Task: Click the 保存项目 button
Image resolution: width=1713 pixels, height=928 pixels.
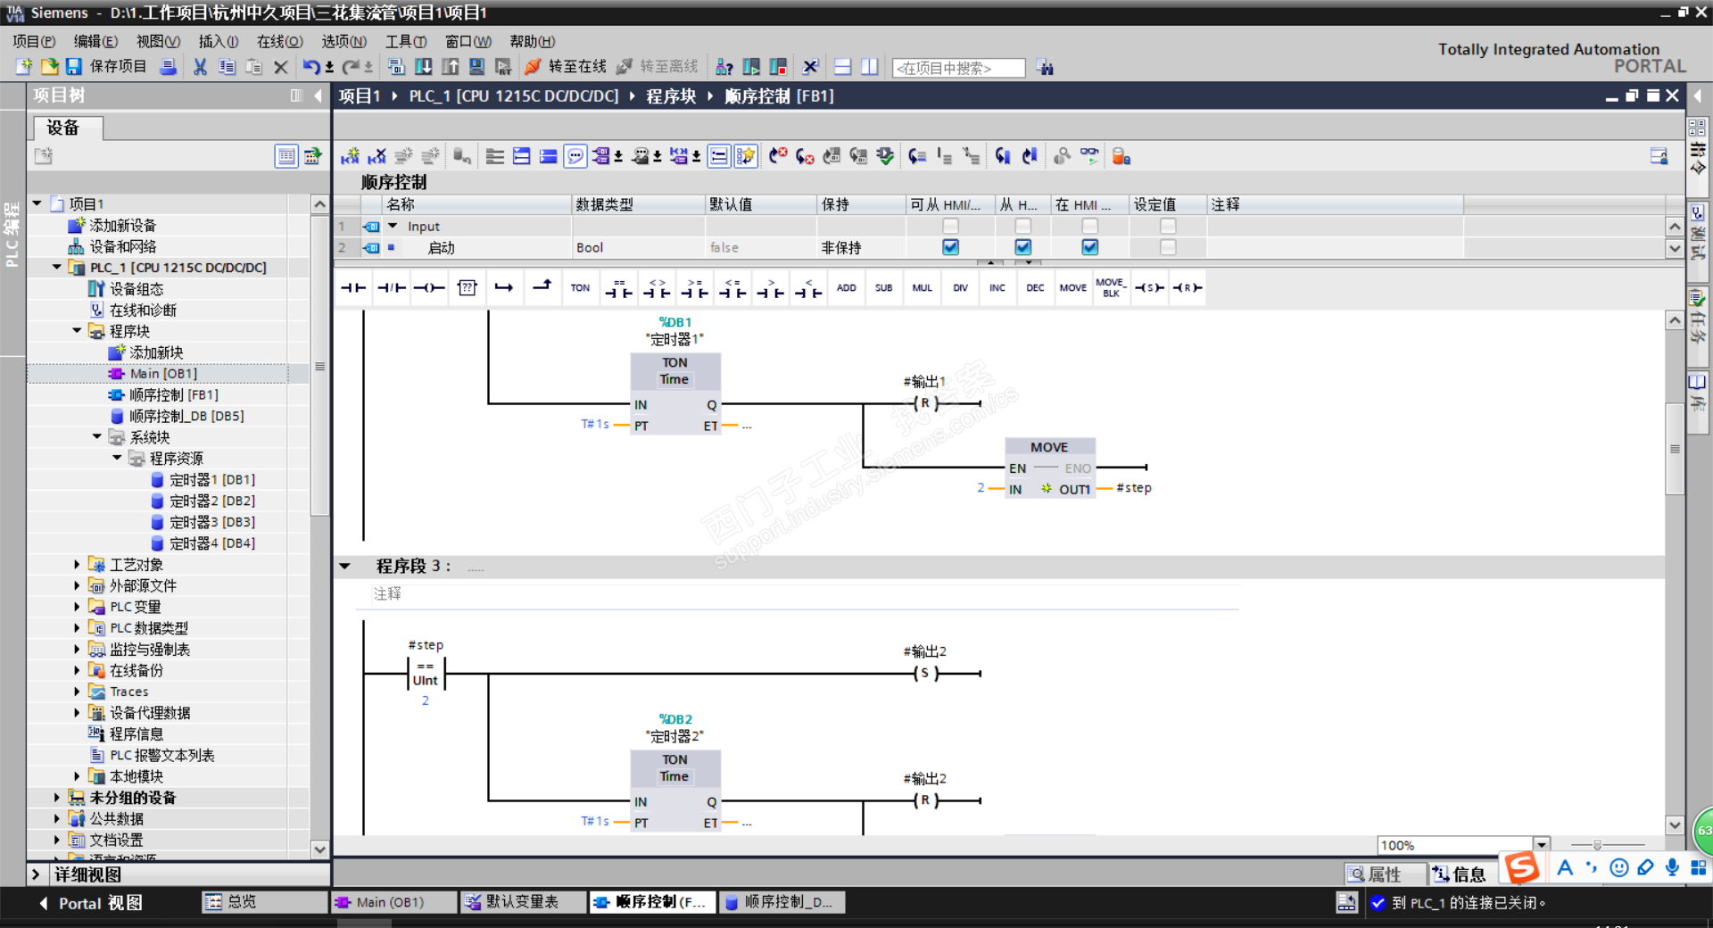Action: coord(106,67)
